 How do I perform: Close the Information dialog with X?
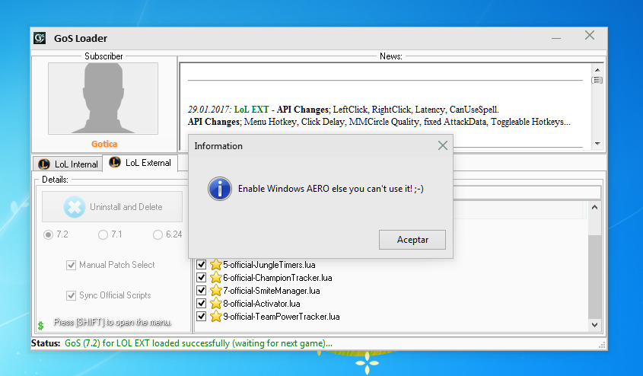442,145
